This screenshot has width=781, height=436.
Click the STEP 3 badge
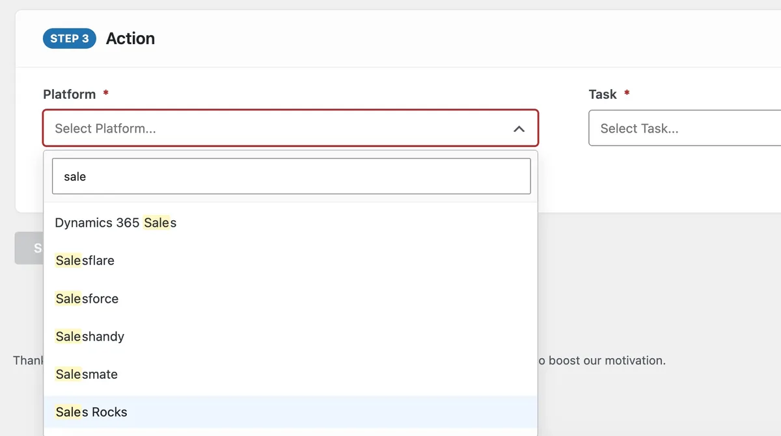70,38
